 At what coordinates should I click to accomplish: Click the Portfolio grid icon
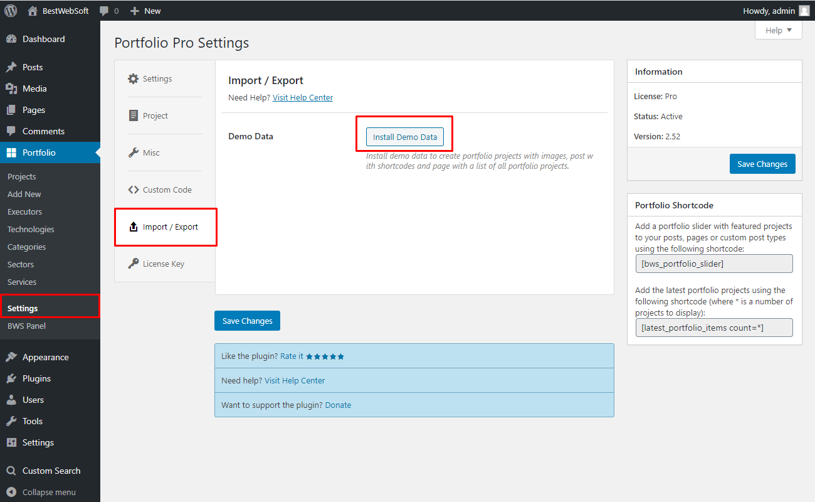click(x=11, y=152)
